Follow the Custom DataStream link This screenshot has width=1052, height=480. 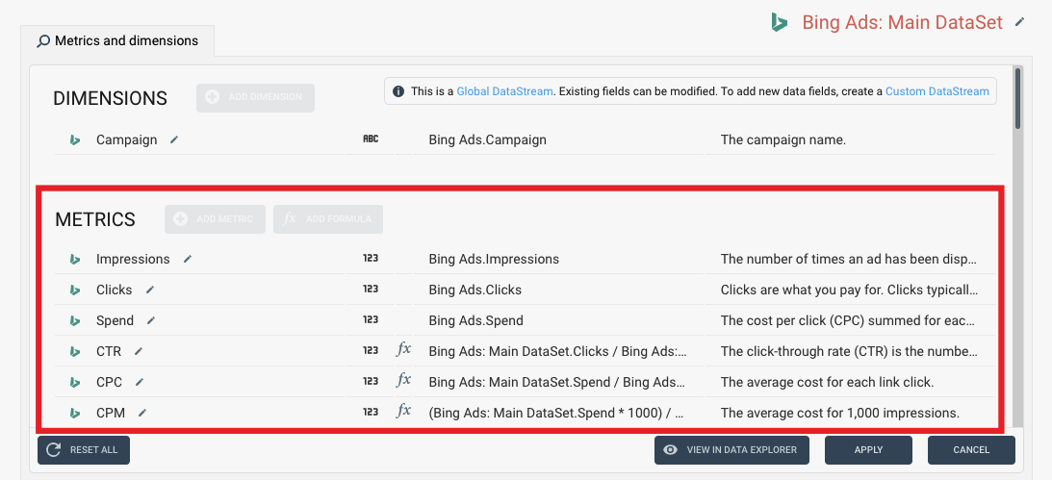click(x=937, y=91)
